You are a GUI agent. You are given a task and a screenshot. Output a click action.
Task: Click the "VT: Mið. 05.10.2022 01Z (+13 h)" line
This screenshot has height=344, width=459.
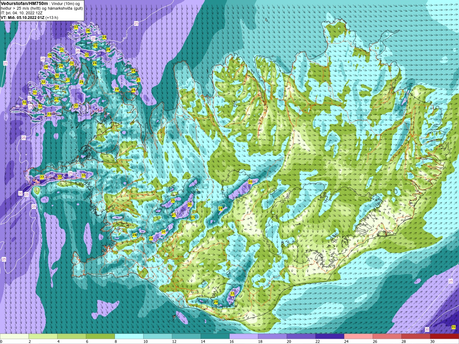coord(29,18)
